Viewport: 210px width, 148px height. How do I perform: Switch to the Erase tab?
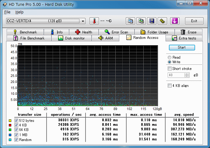click(188, 32)
